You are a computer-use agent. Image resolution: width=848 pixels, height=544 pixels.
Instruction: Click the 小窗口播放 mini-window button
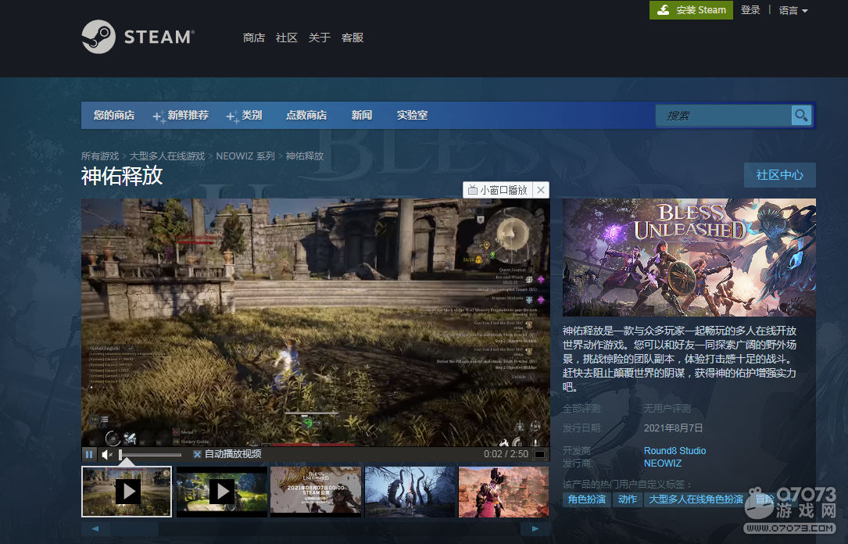coord(498,190)
